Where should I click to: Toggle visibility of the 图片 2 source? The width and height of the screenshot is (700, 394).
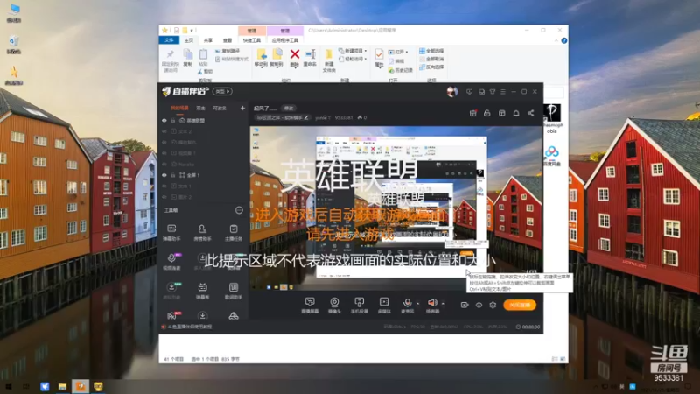click(x=164, y=197)
